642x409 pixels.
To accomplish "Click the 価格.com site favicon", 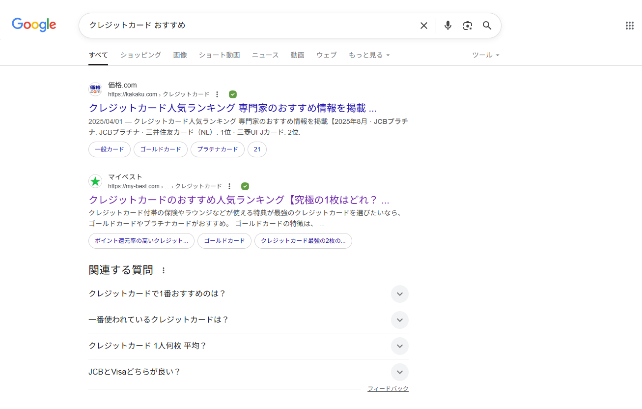I will (95, 89).
